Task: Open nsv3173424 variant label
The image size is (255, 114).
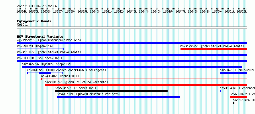Action: click(244, 100)
